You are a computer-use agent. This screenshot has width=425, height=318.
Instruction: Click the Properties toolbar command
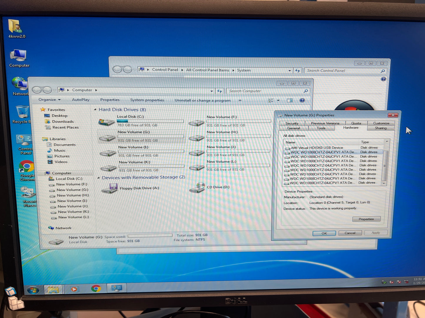click(110, 100)
